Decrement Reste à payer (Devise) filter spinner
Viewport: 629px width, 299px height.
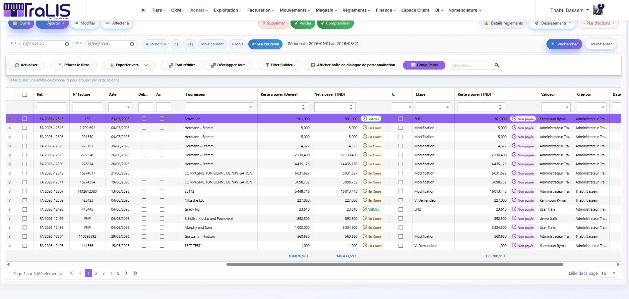[303, 109]
